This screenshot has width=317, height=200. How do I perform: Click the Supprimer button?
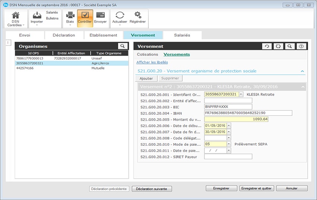point(170,78)
